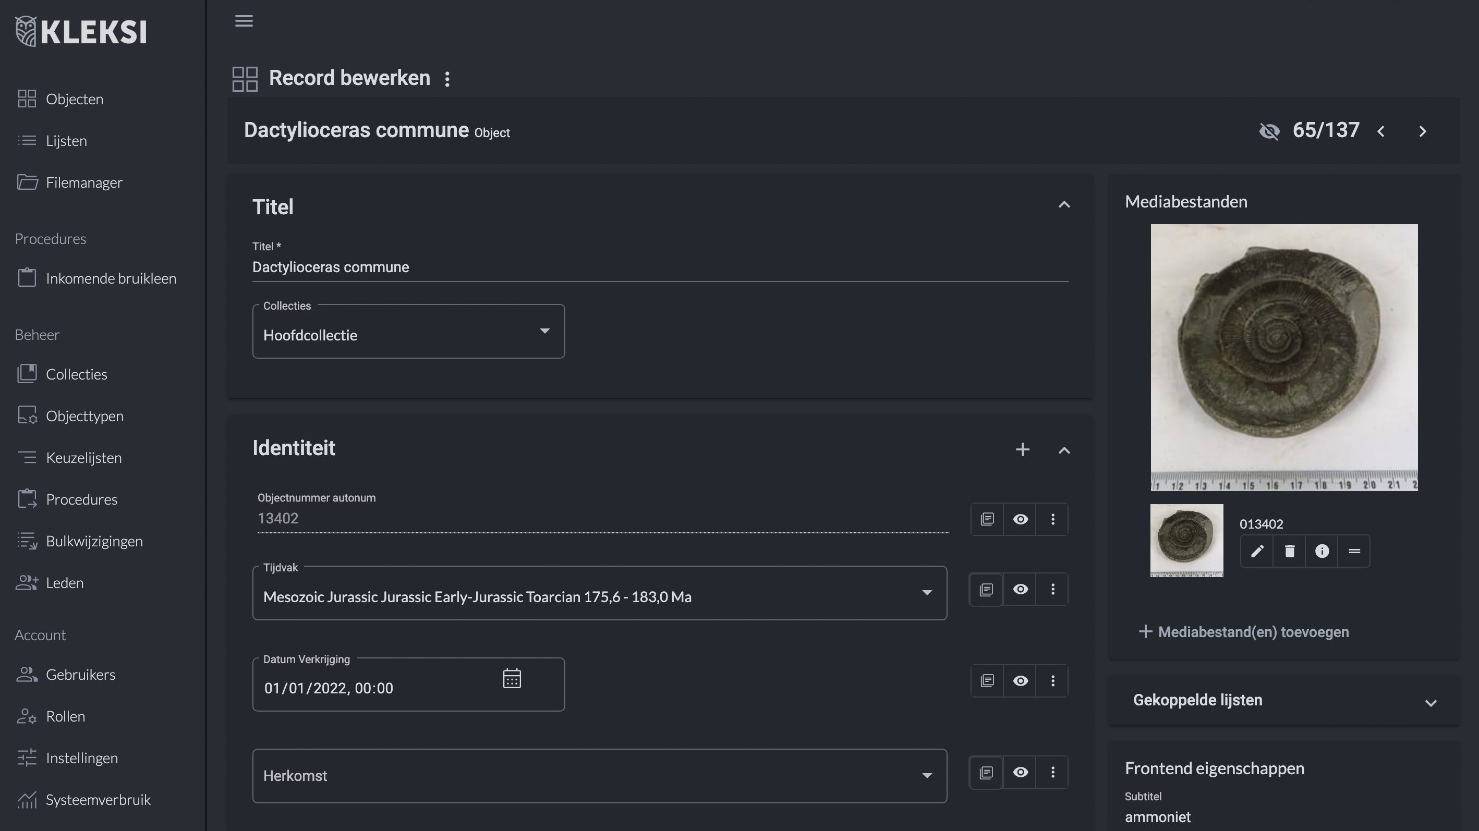Screen dimensions: 1479x831
Task: Show info for media file 013402
Action: (1322, 552)
